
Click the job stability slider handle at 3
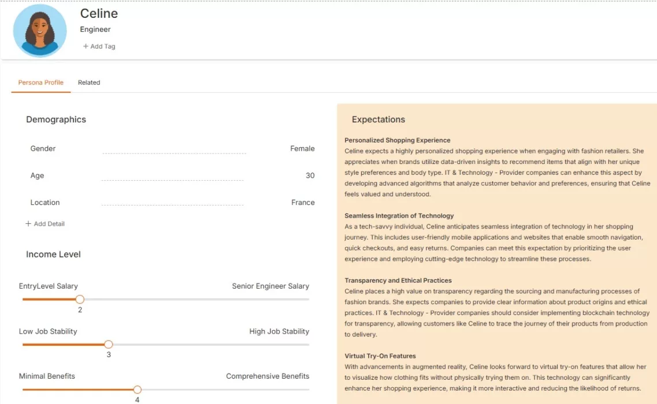click(x=109, y=344)
